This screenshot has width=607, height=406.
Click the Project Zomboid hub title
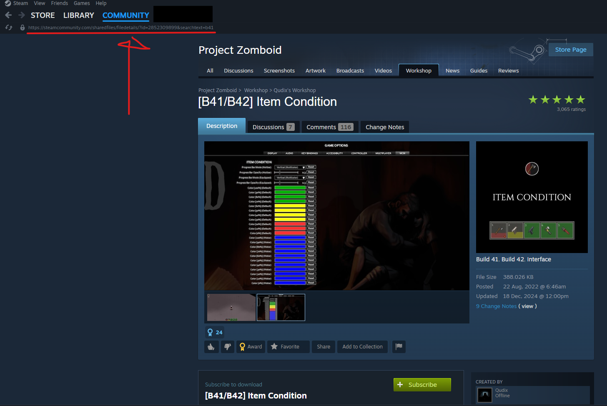pos(240,50)
